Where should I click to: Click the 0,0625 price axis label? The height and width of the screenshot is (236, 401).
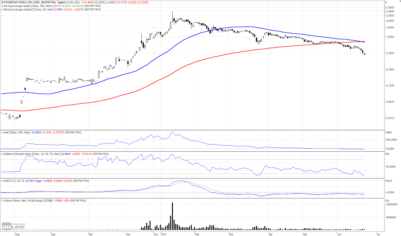390,102
